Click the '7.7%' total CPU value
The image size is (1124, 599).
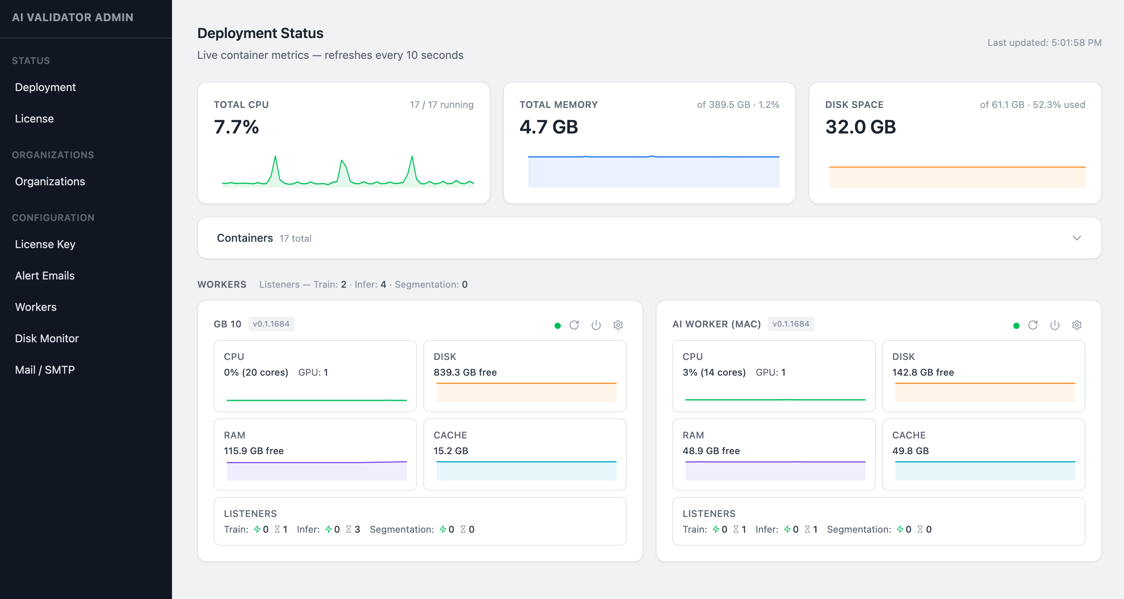point(236,127)
